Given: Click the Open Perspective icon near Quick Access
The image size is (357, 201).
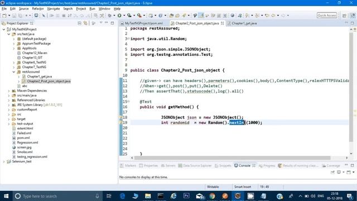Looking at the screenshot, I should [x=344, y=16].
